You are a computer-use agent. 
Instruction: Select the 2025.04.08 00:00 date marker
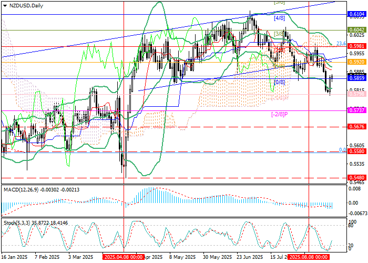click(x=123, y=257)
